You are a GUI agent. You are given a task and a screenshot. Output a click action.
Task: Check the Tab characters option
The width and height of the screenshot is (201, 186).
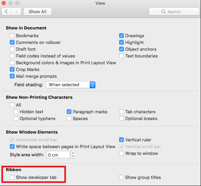pyautogui.click(x=121, y=112)
